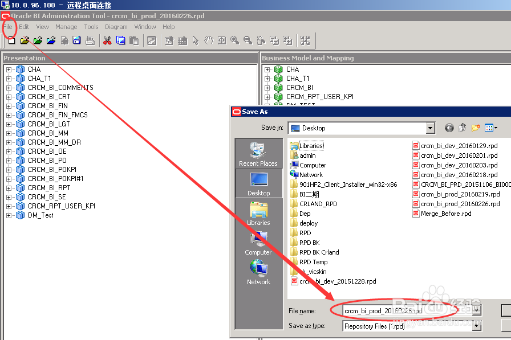Click the yellow Open folder toolbar icon
511x340 pixels.
[x=25, y=40]
